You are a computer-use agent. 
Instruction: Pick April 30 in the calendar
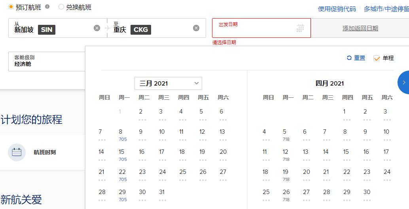367,195
